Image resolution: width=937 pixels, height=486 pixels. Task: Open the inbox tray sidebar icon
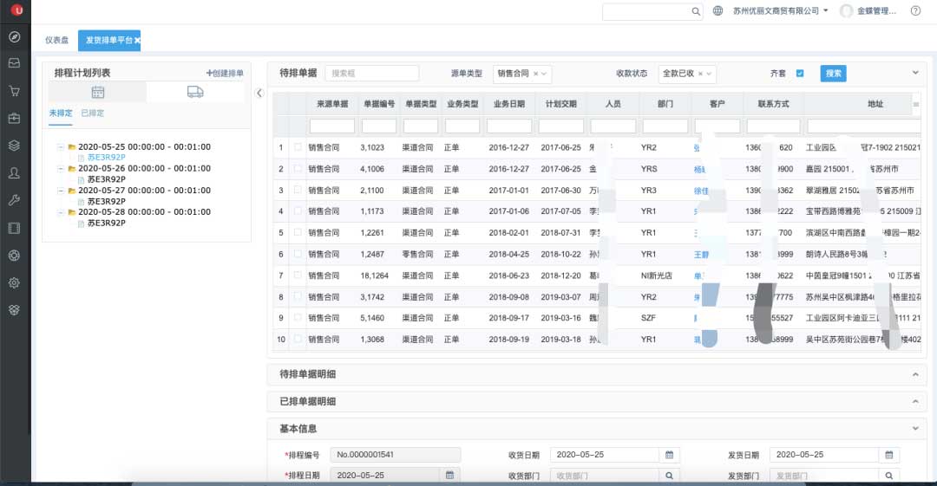pos(15,62)
